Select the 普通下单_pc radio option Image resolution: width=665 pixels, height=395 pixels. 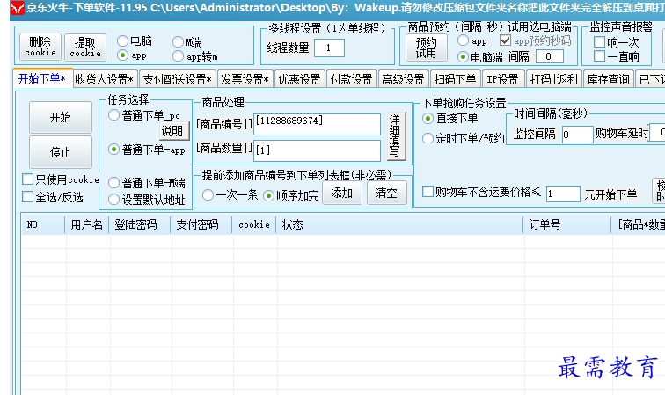point(113,115)
